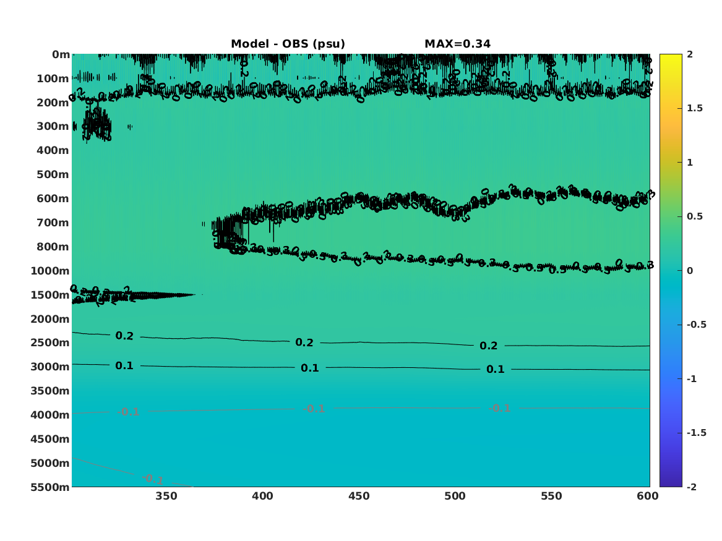Click the '300m' depth axis label

point(53,127)
